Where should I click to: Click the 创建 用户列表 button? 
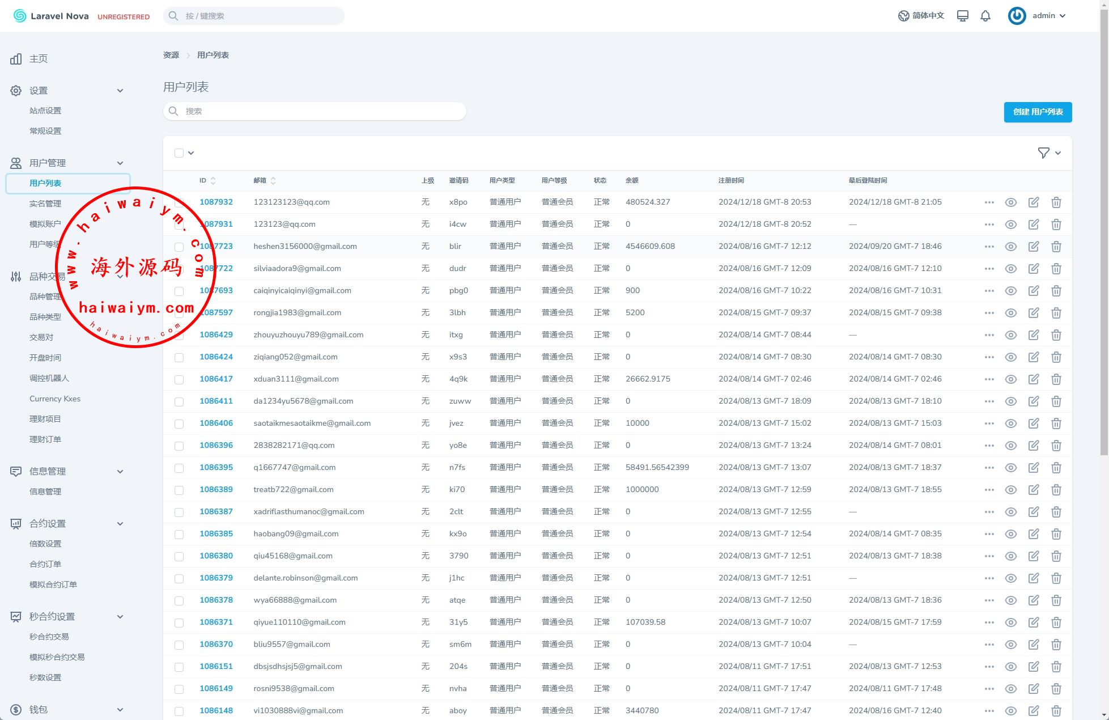(x=1038, y=112)
